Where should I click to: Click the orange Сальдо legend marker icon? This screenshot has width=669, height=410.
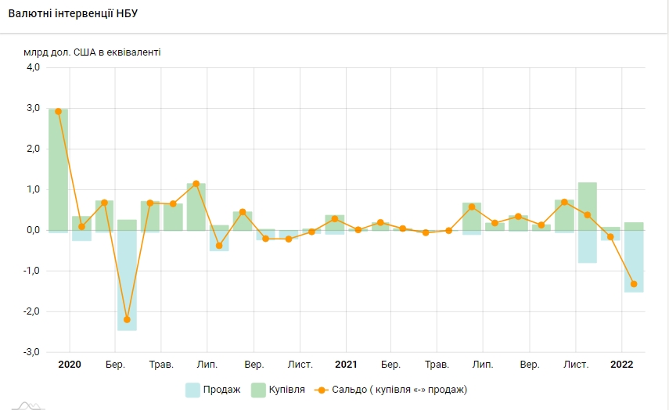point(319,390)
